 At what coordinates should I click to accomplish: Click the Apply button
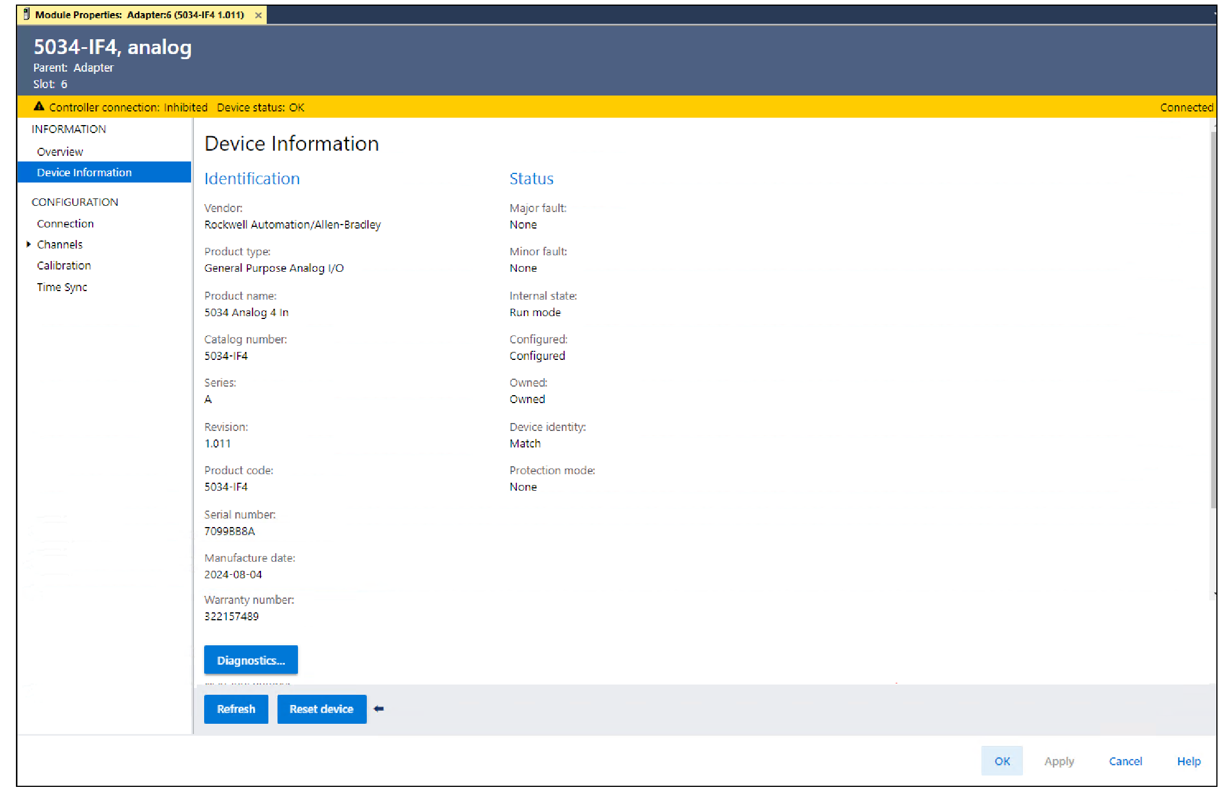[x=1059, y=761]
